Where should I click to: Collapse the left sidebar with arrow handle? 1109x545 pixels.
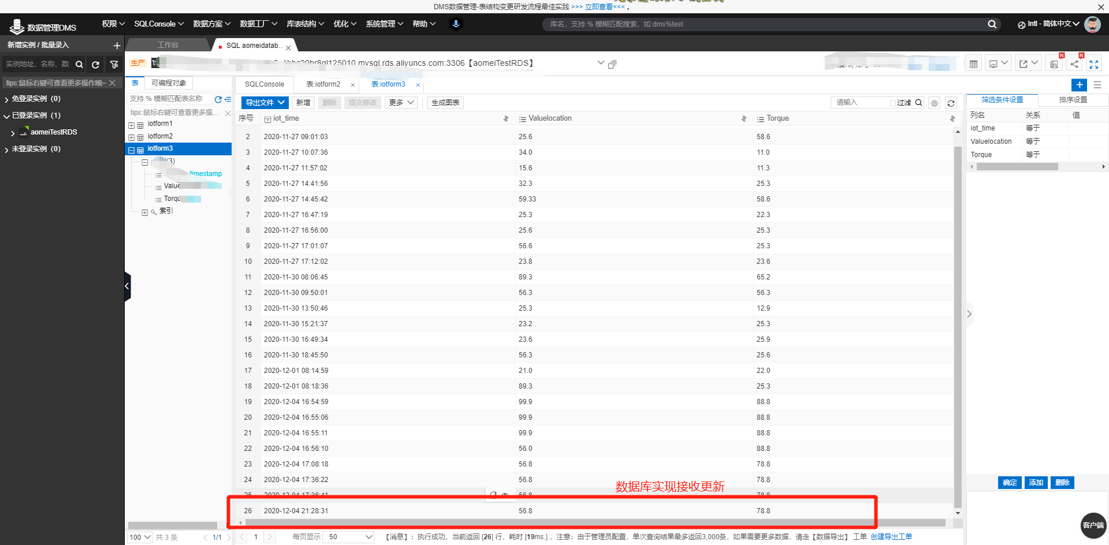pos(128,286)
